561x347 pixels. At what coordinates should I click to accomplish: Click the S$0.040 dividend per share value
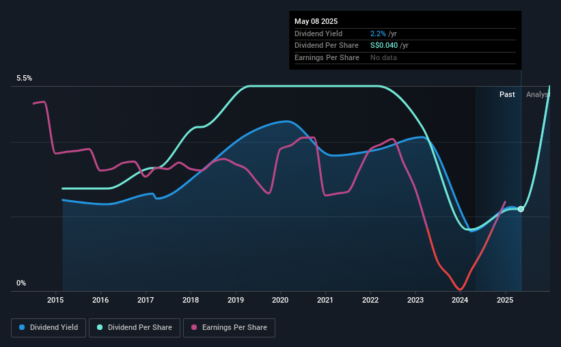click(384, 46)
